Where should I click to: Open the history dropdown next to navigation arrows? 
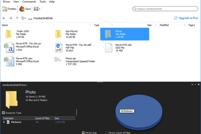click(x=24, y=18)
